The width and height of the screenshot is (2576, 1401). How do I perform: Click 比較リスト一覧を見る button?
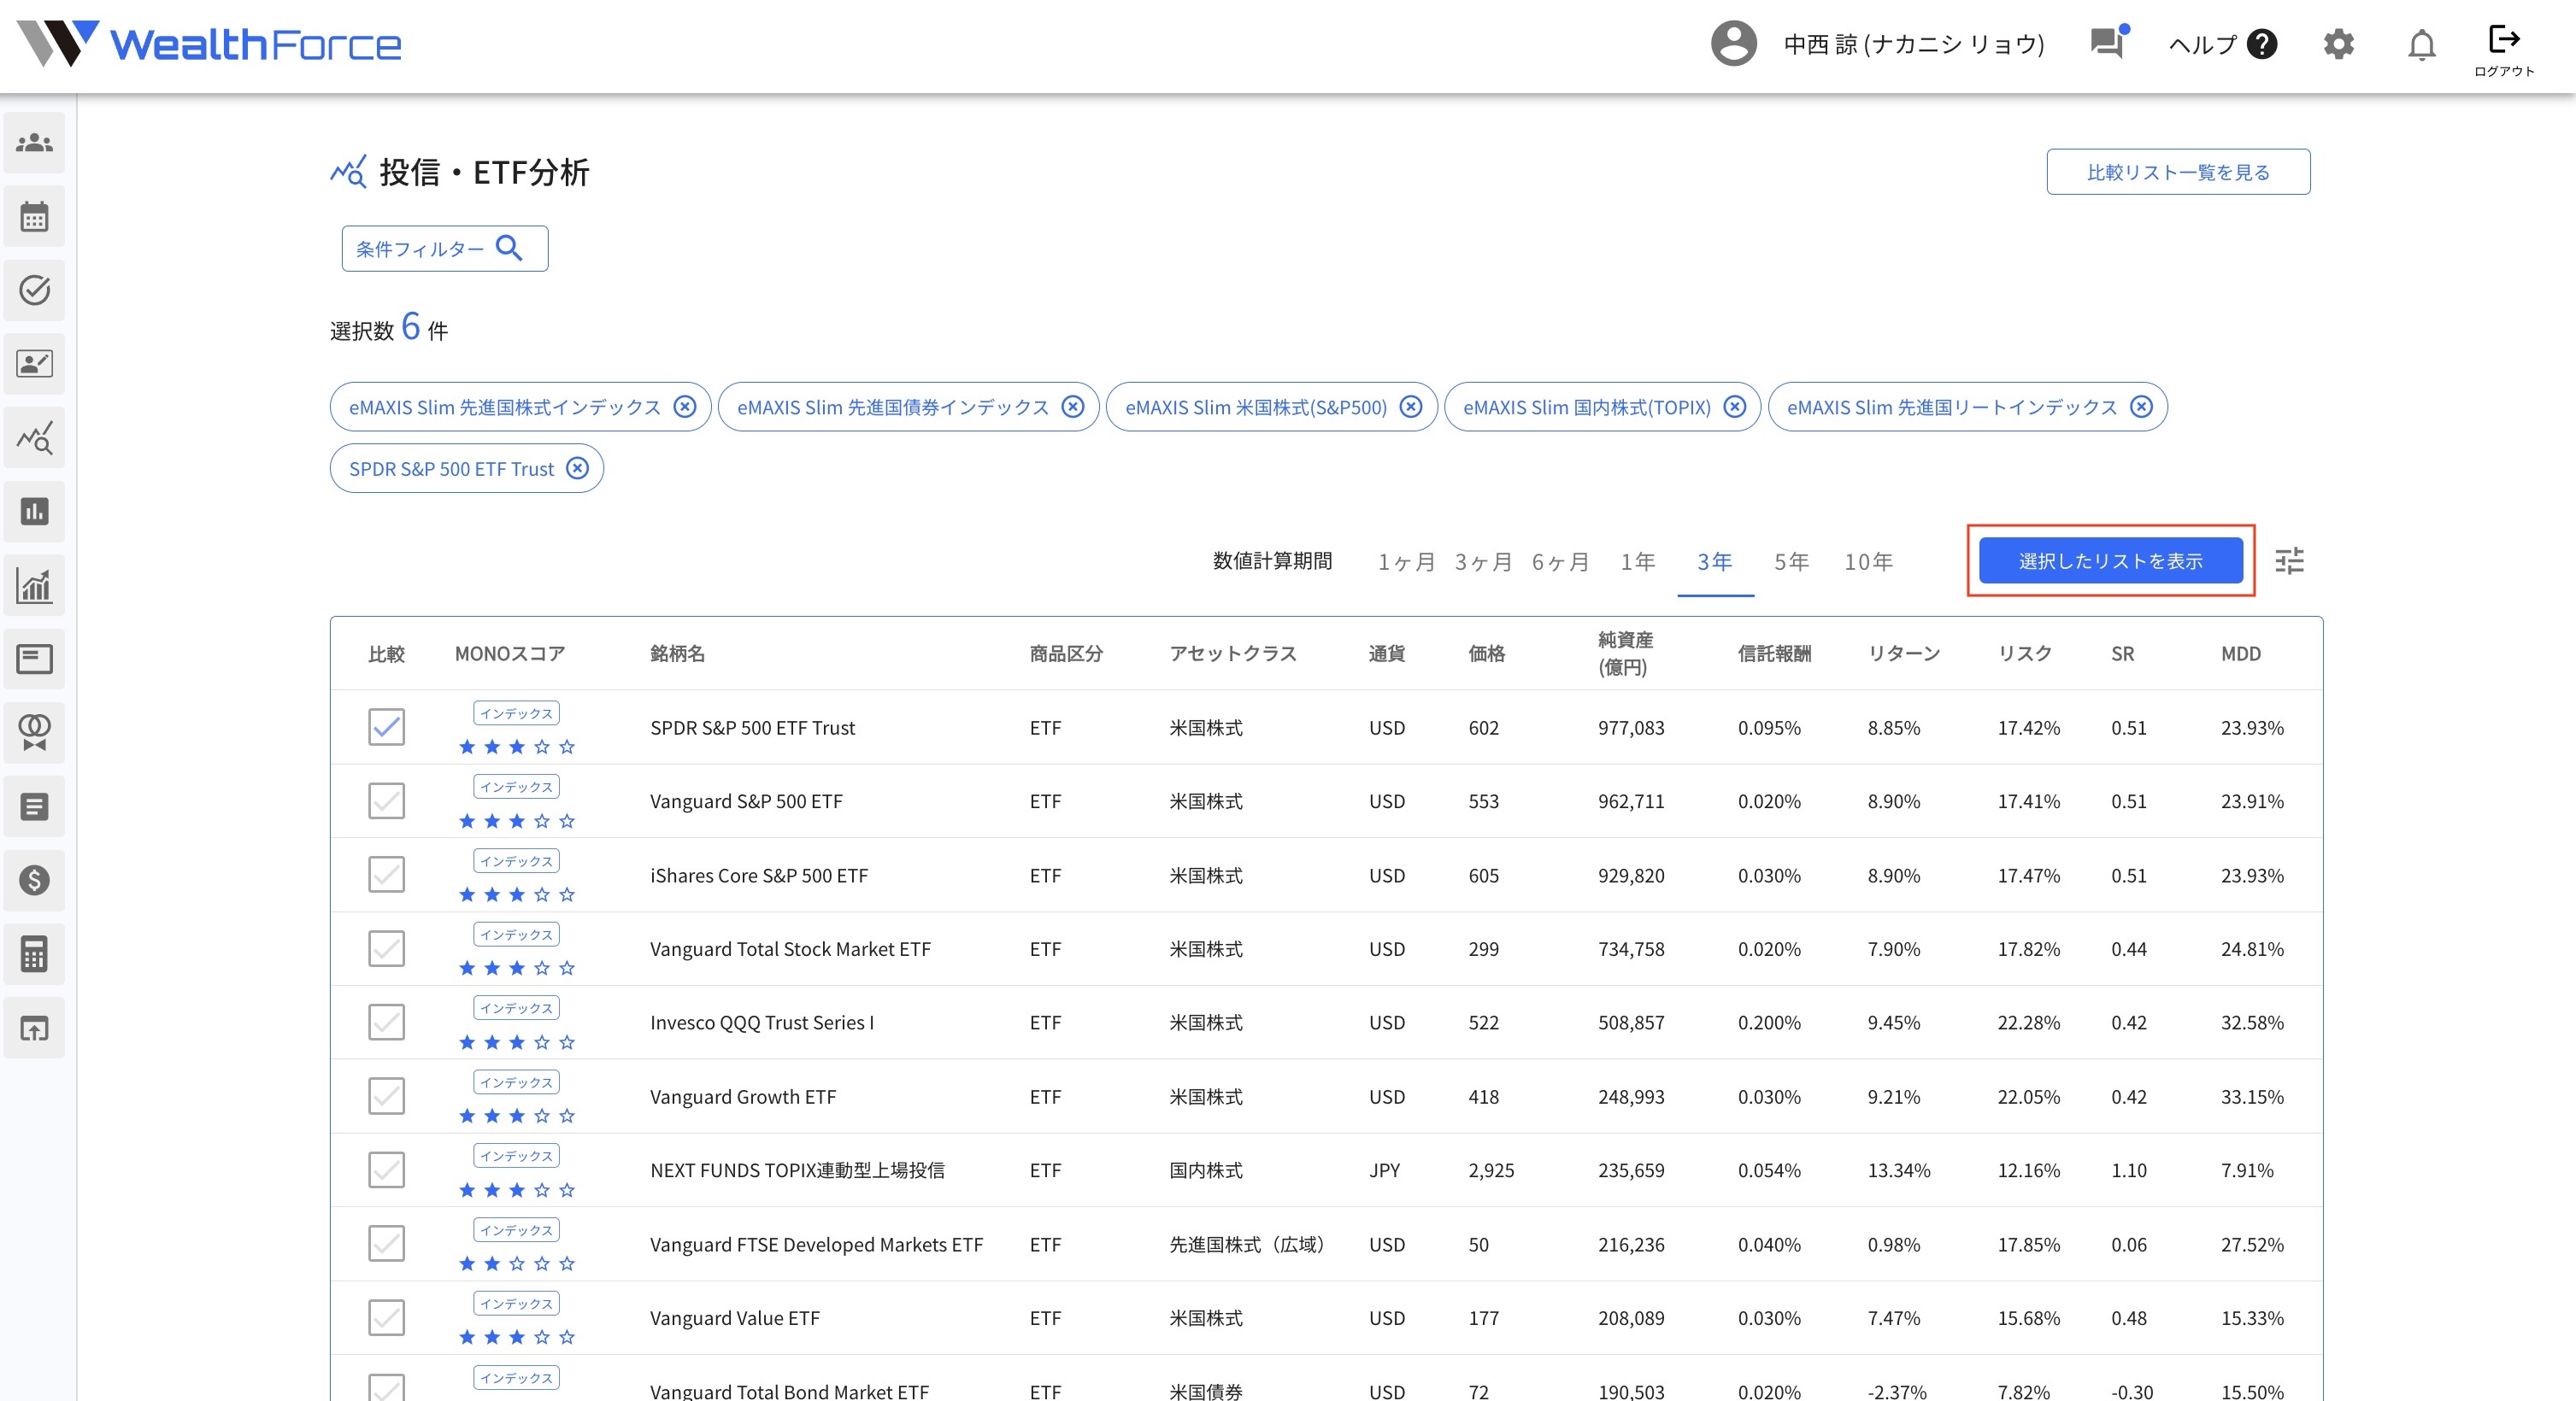pos(2177,172)
